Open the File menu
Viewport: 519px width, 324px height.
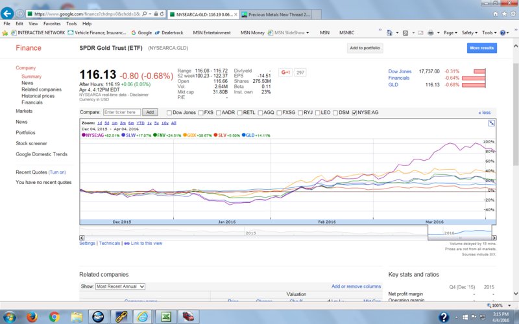[6, 24]
